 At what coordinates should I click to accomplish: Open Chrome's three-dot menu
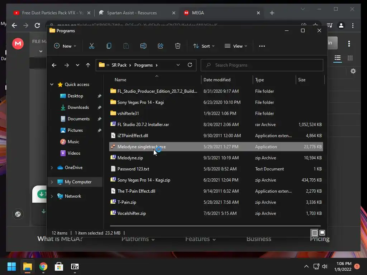[353, 25]
